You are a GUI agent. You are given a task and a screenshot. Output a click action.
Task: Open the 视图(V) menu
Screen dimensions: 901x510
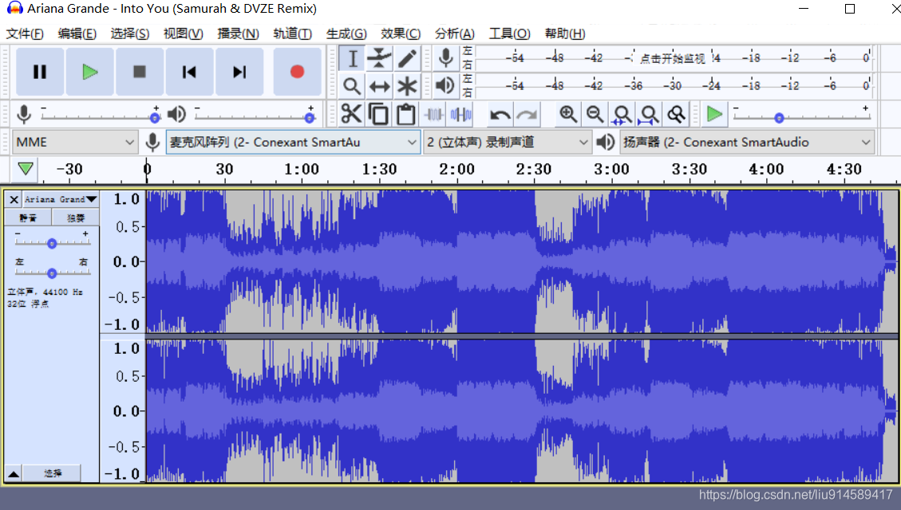184,33
